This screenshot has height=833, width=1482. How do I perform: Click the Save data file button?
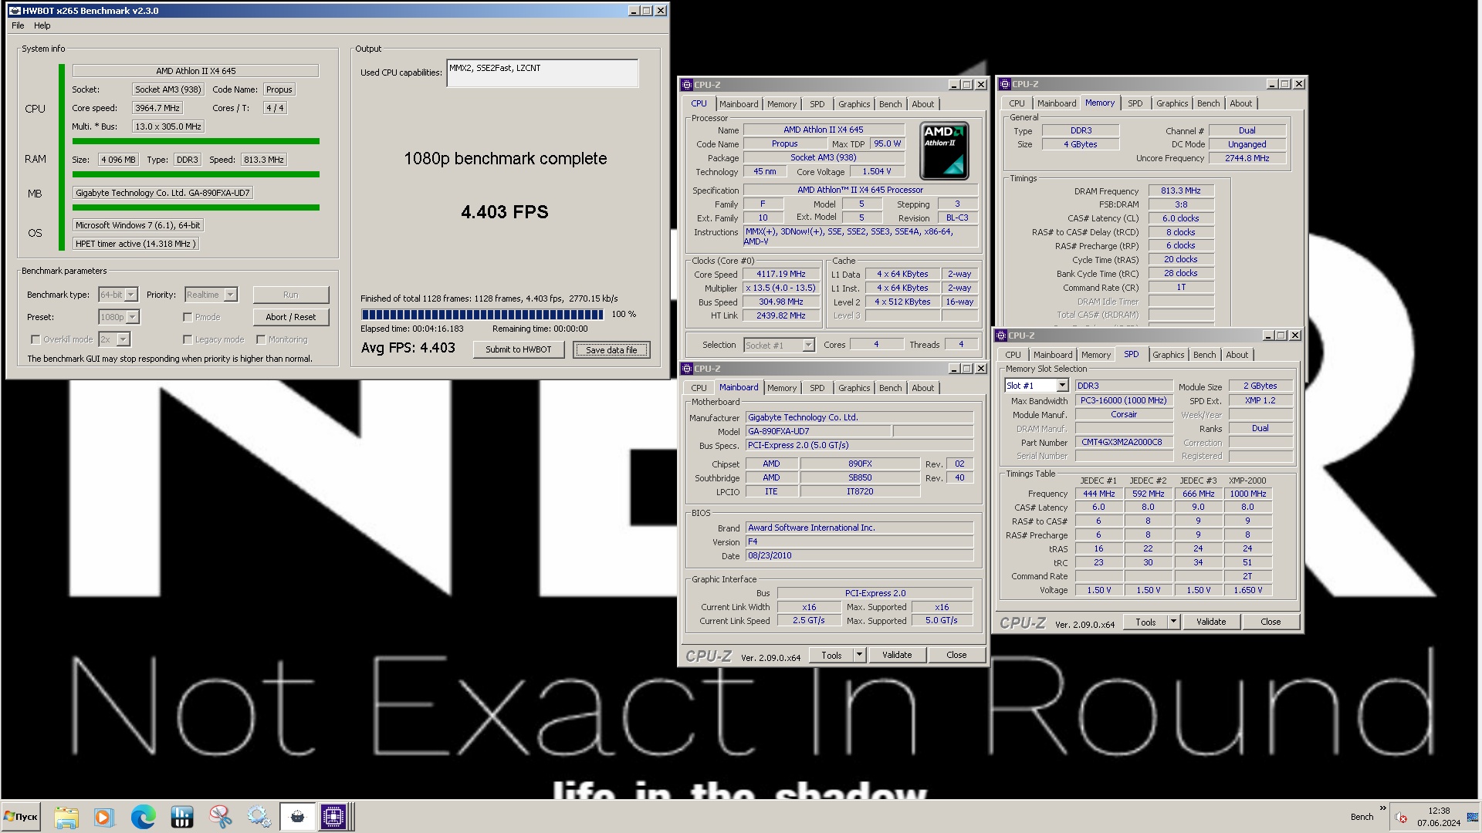coord(611,349)
